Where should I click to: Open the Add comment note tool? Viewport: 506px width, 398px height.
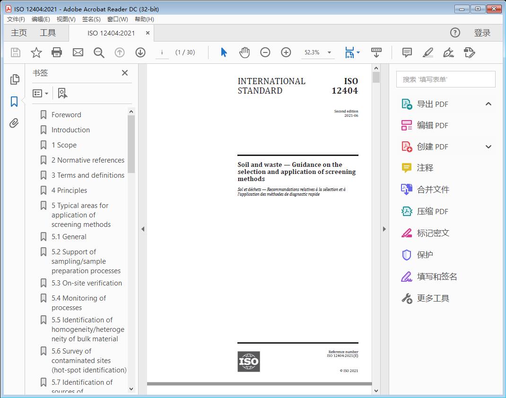point(407,52)
